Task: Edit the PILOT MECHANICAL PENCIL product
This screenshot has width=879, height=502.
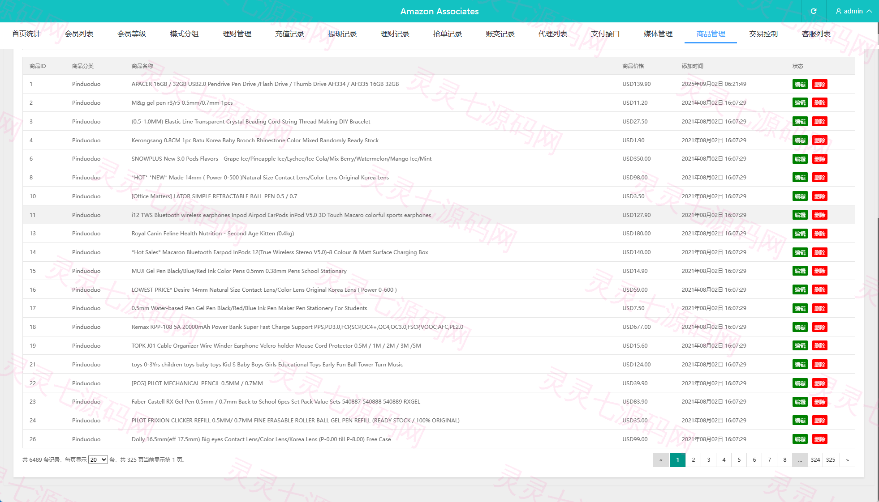Action: pyautogui.click(x=800, y=383)
